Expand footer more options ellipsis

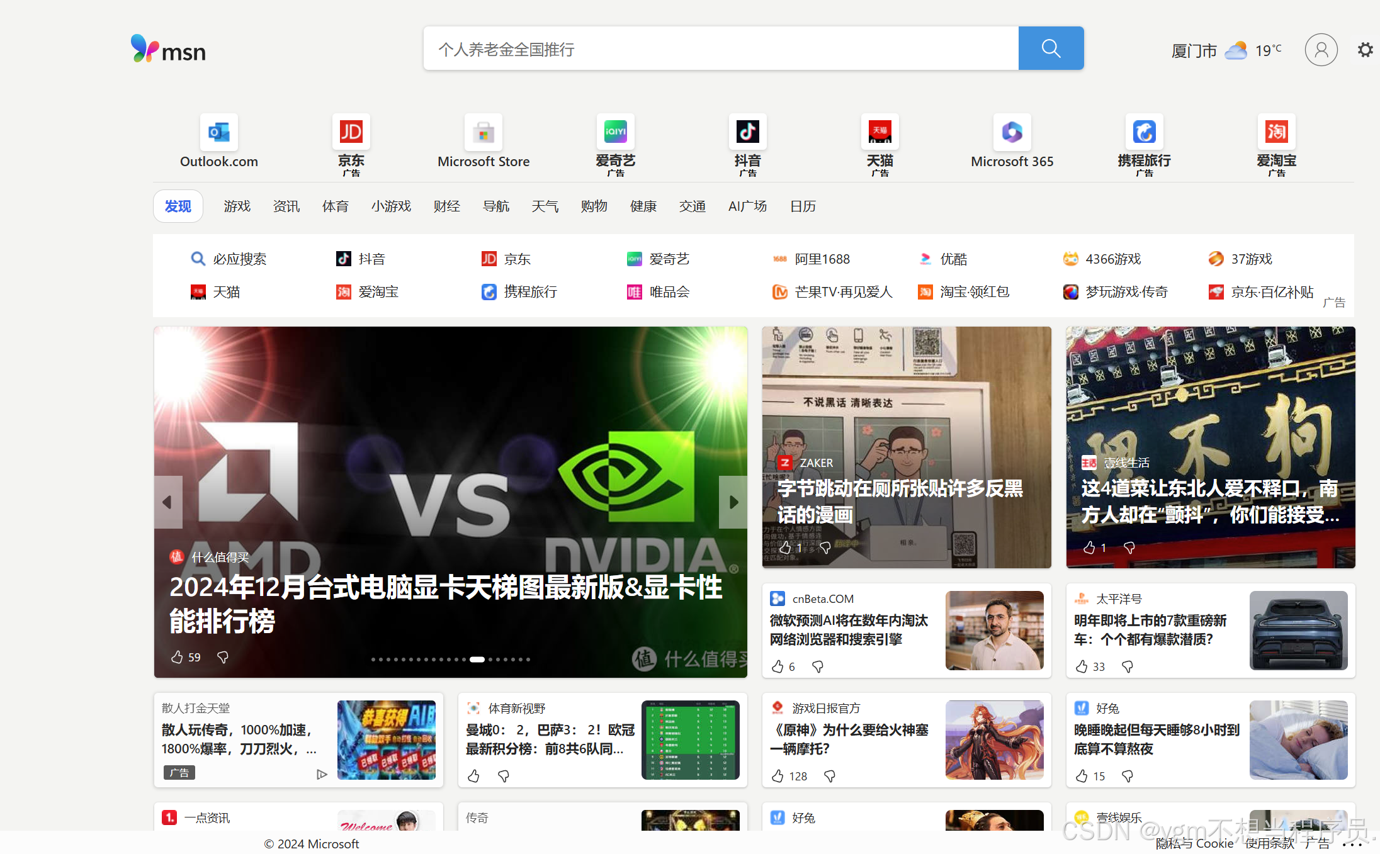(1351, 844)
